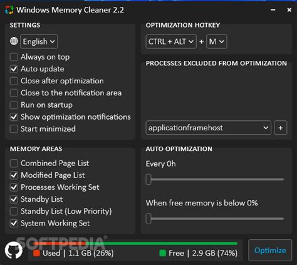Expand the applicationframehost process dropdown

click(209, 128)
